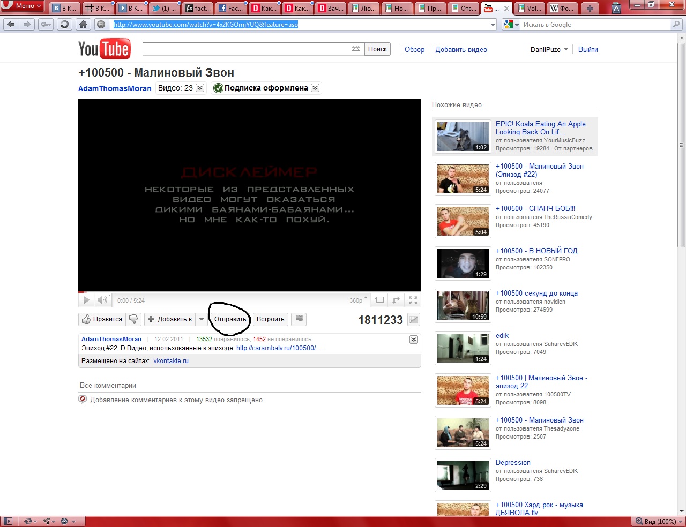Click the YouTube search input field
This screenshot has height=527, width=686.
click(247, 49)
